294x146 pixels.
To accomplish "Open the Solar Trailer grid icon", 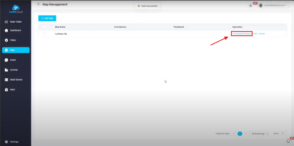I will coord(6,22).
